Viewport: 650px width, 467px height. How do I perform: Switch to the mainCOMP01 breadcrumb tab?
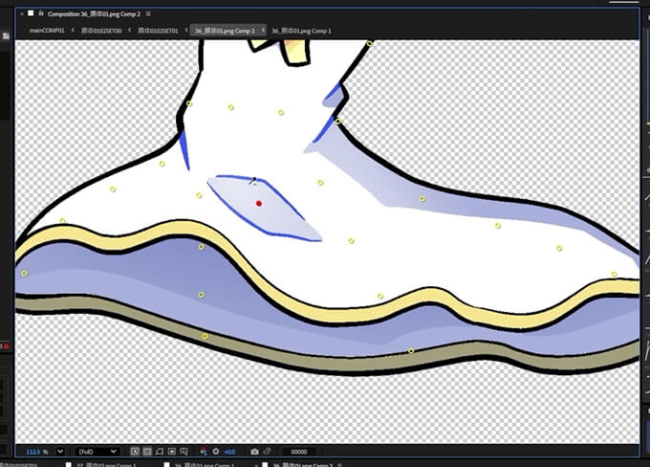click(47, 31)
